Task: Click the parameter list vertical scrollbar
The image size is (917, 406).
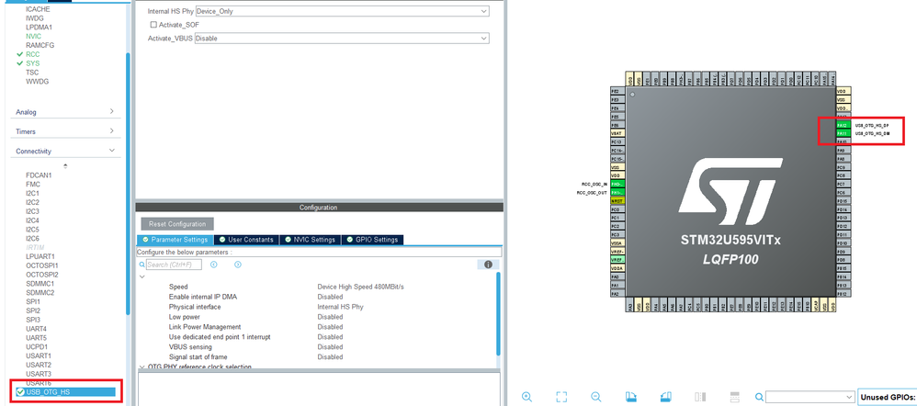Action: 498,313
